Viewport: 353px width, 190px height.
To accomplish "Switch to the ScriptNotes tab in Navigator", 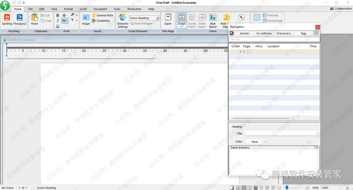I will click(264, 33).
